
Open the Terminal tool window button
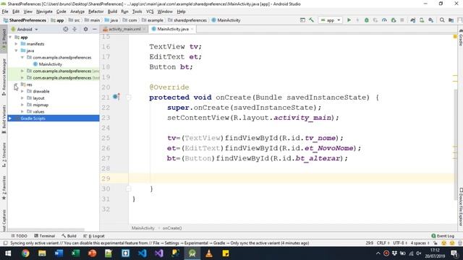[45, 236]
